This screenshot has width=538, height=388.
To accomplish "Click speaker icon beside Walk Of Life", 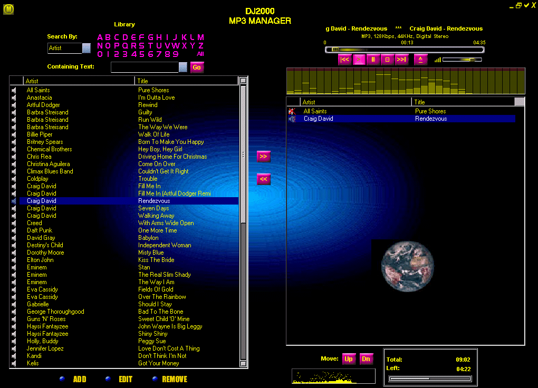I will 14,134.
